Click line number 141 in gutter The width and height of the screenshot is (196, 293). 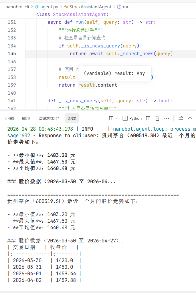point(12,101)
